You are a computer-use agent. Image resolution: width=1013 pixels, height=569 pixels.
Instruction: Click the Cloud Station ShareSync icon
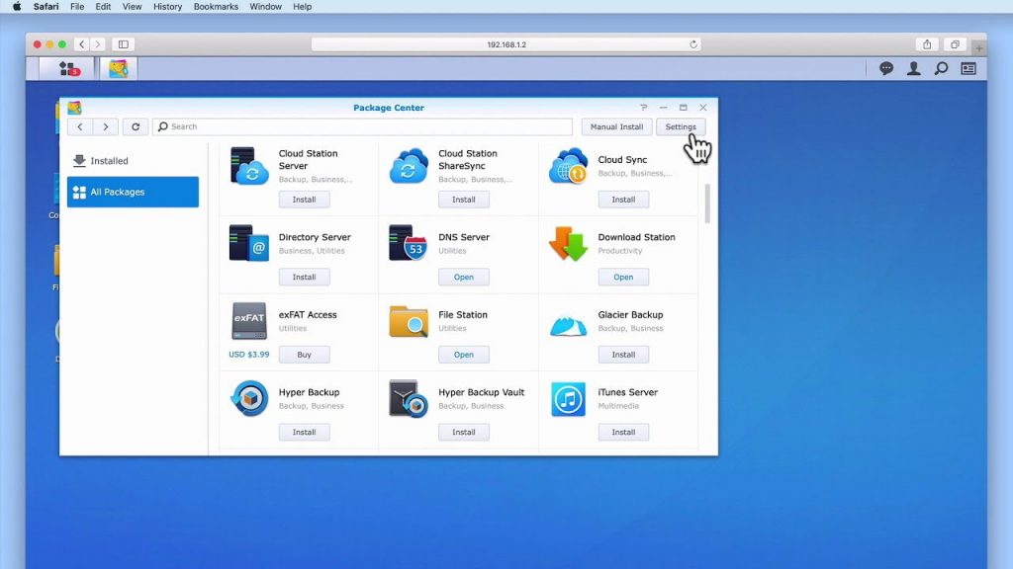coord(409,166)
